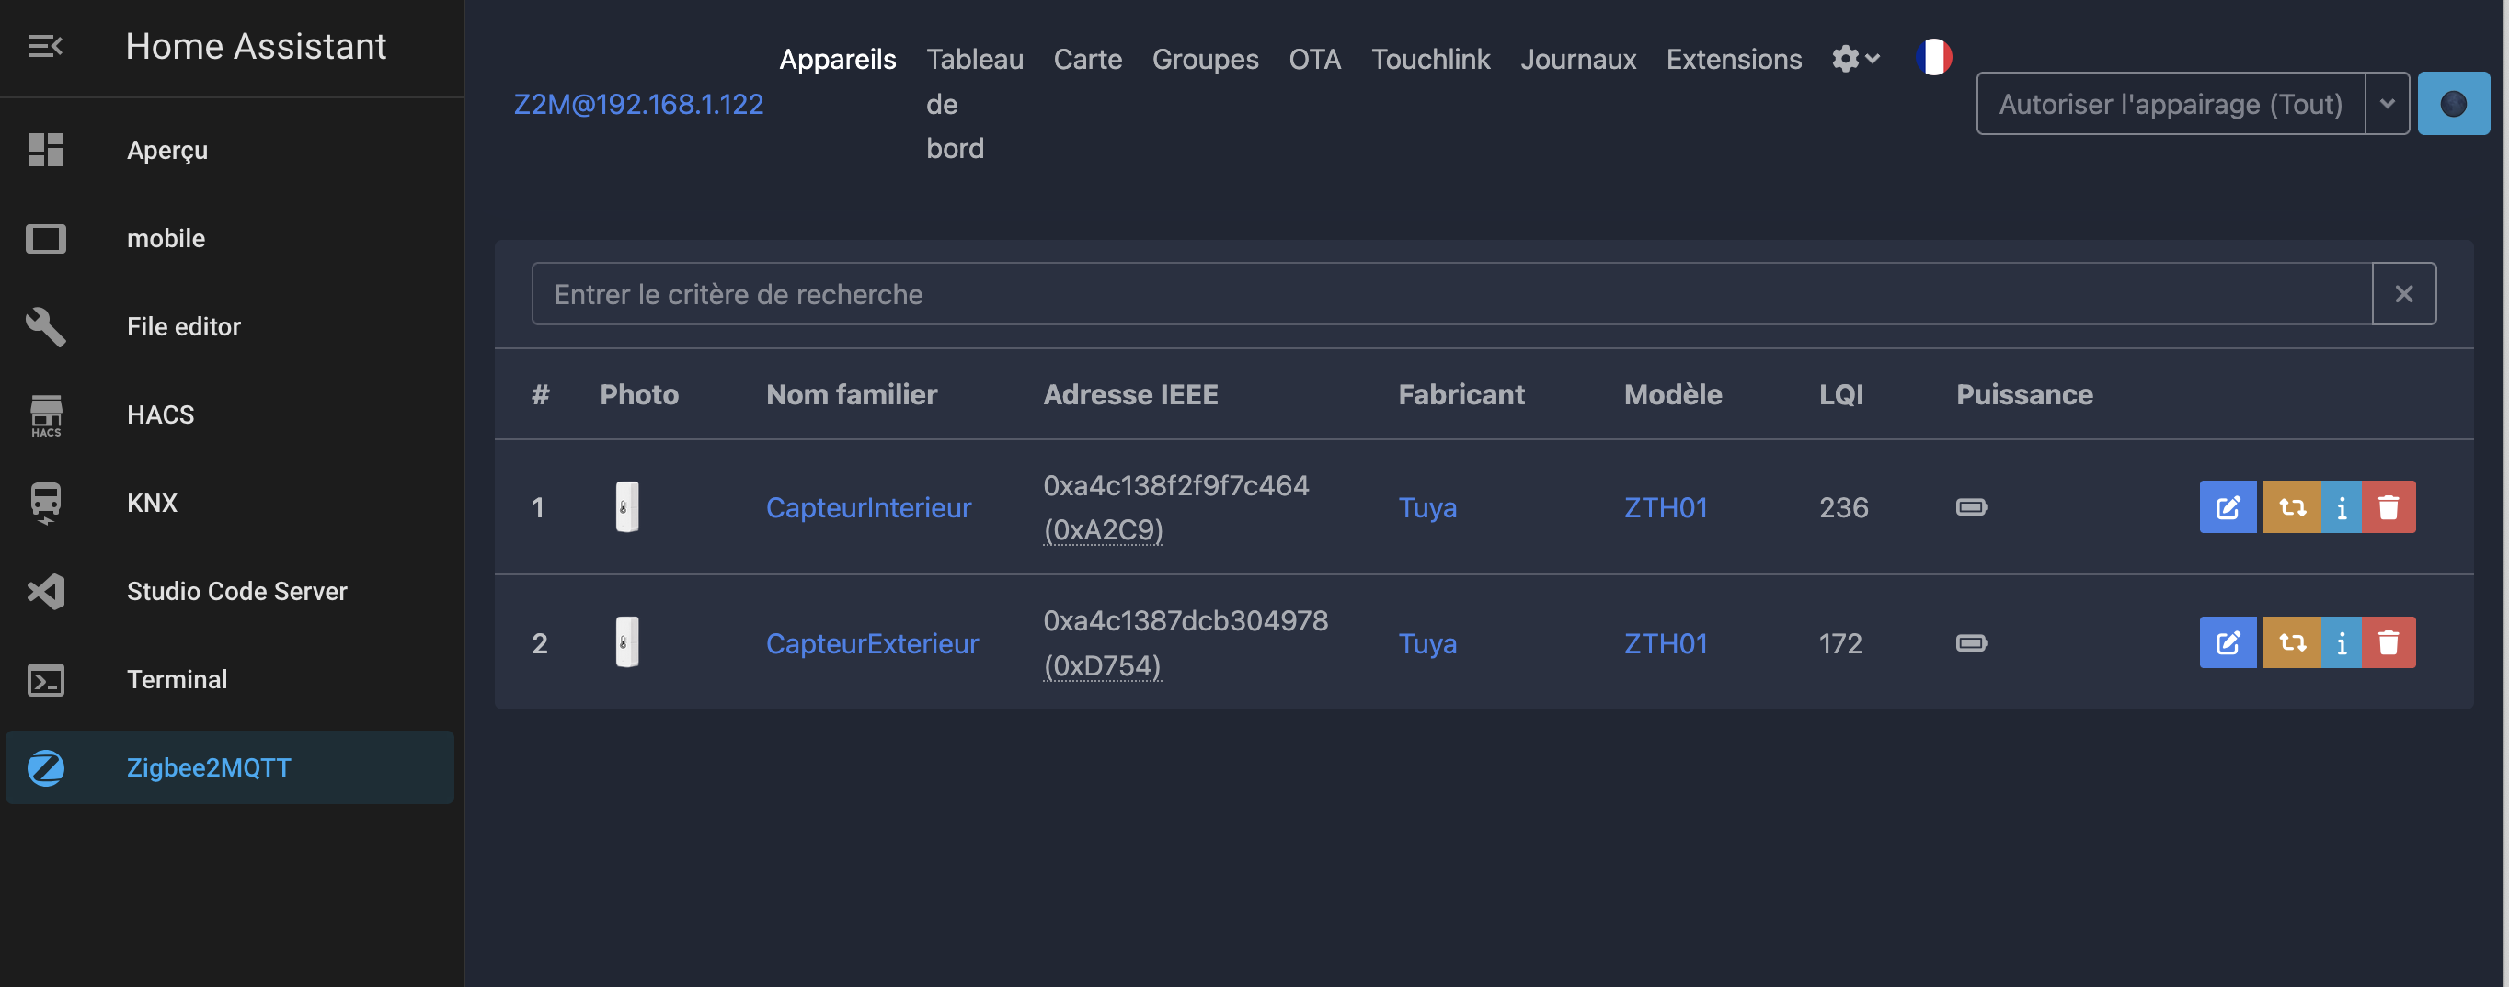This screenshot has height=987, width=2509.
Task: Sort by Adresse IEEE column header
Action: coord(1129,394)
